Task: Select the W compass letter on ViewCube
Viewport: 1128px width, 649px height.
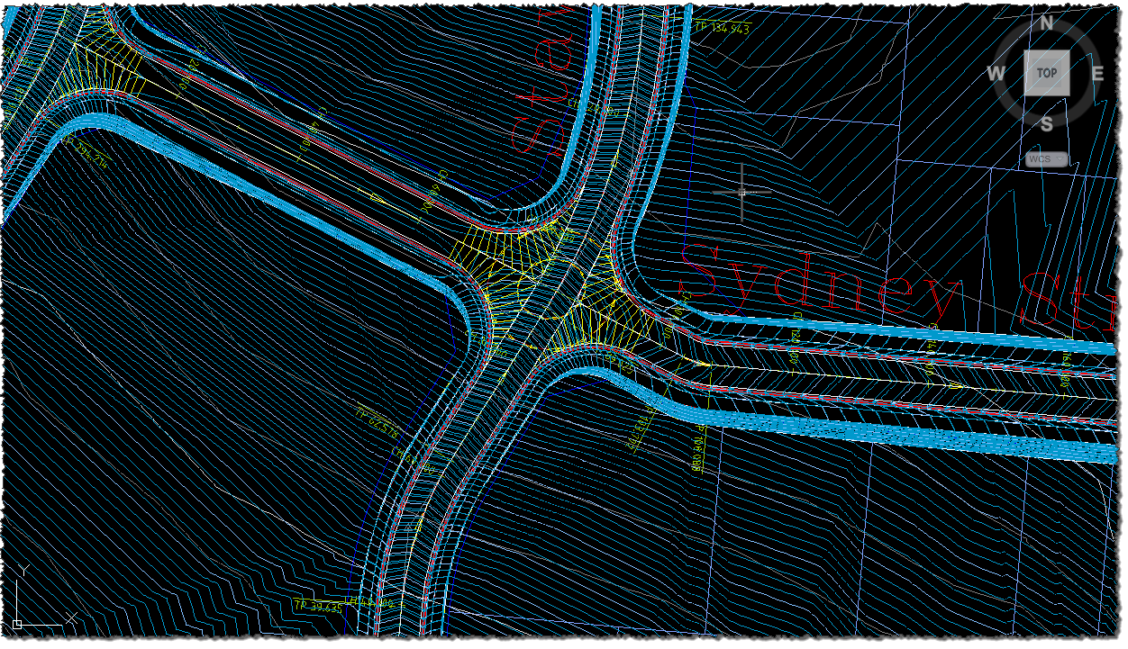Action: (x=996, y=74)
